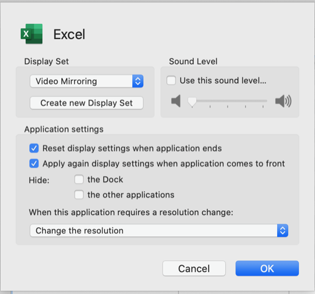This screenshot has height=294, width=315.
Task: Click the high volume speaker icon
Action: click(283, 101)
